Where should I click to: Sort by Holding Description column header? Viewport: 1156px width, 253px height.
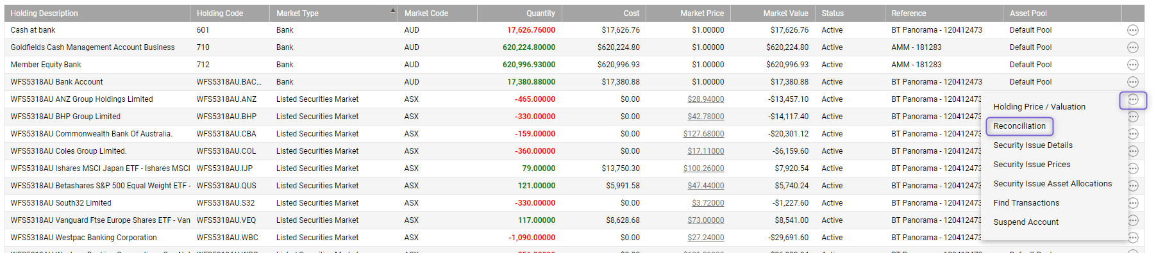coord(44,13)
